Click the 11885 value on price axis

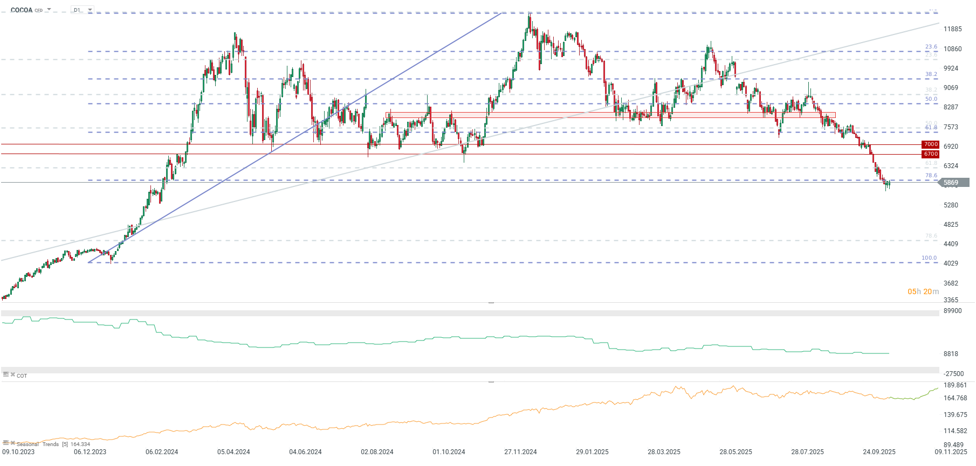(x=952, y=29)
